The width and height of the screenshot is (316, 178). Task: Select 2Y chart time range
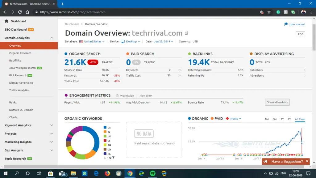click(289, 119)
